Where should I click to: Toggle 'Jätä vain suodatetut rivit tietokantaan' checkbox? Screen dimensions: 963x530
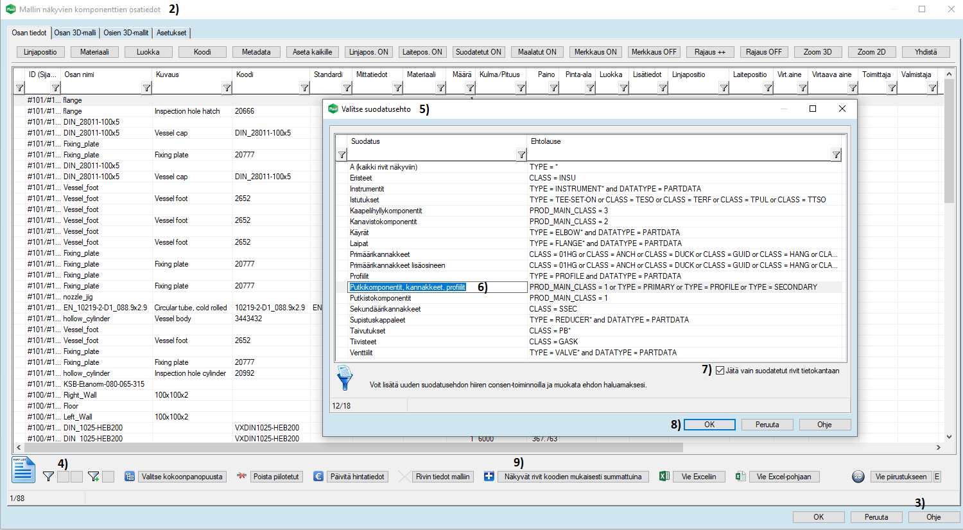[x=720, y=371]
